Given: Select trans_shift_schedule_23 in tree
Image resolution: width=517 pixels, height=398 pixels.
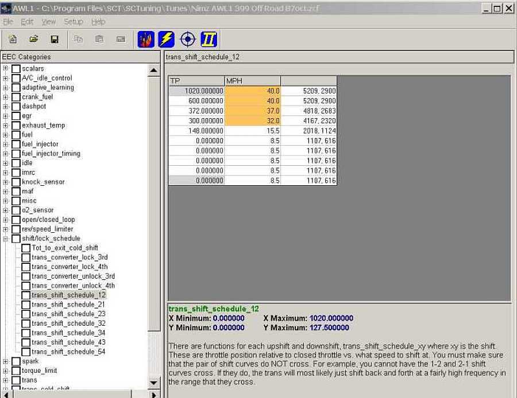Looking at the screenshot, I should [68, 314].
